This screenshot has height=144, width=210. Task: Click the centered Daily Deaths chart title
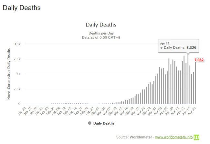(101, 25)
